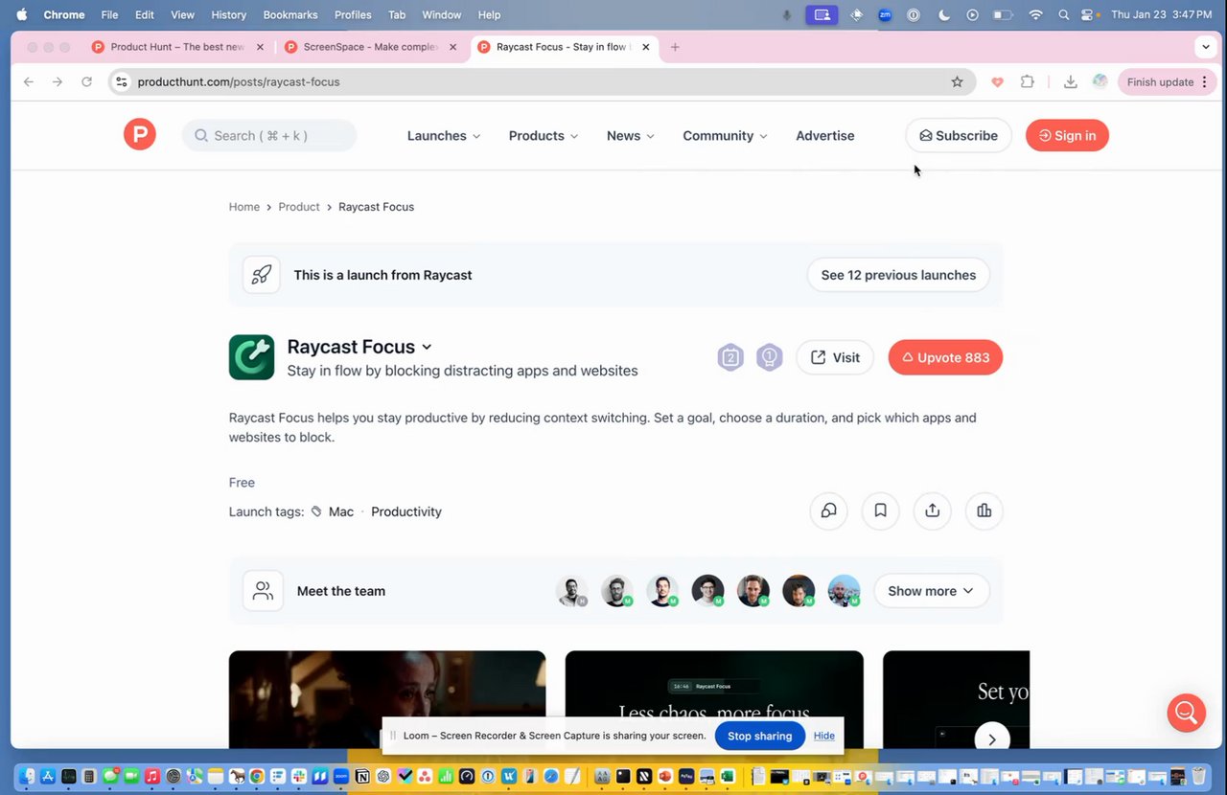Click the Productivity launch tag

pyautogui.click(x=406, y=511)
